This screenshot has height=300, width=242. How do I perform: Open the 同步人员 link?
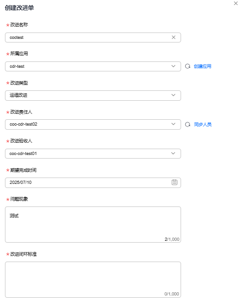[x=203, y=124]
